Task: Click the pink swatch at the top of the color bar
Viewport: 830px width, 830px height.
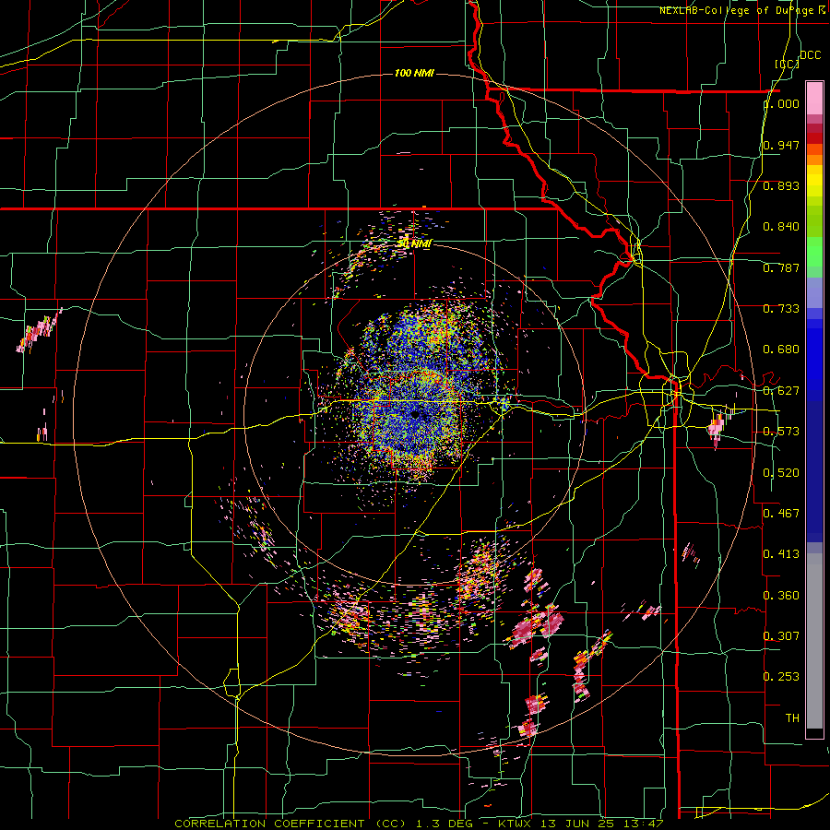Action: coord(814,98)
